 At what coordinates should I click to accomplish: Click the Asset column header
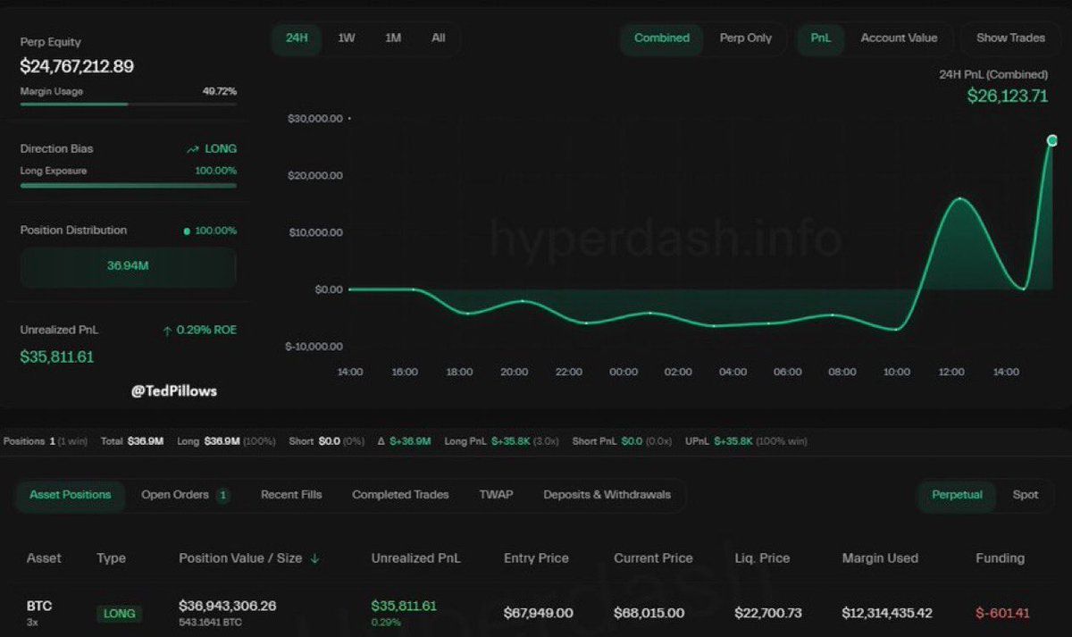(44, 558)
